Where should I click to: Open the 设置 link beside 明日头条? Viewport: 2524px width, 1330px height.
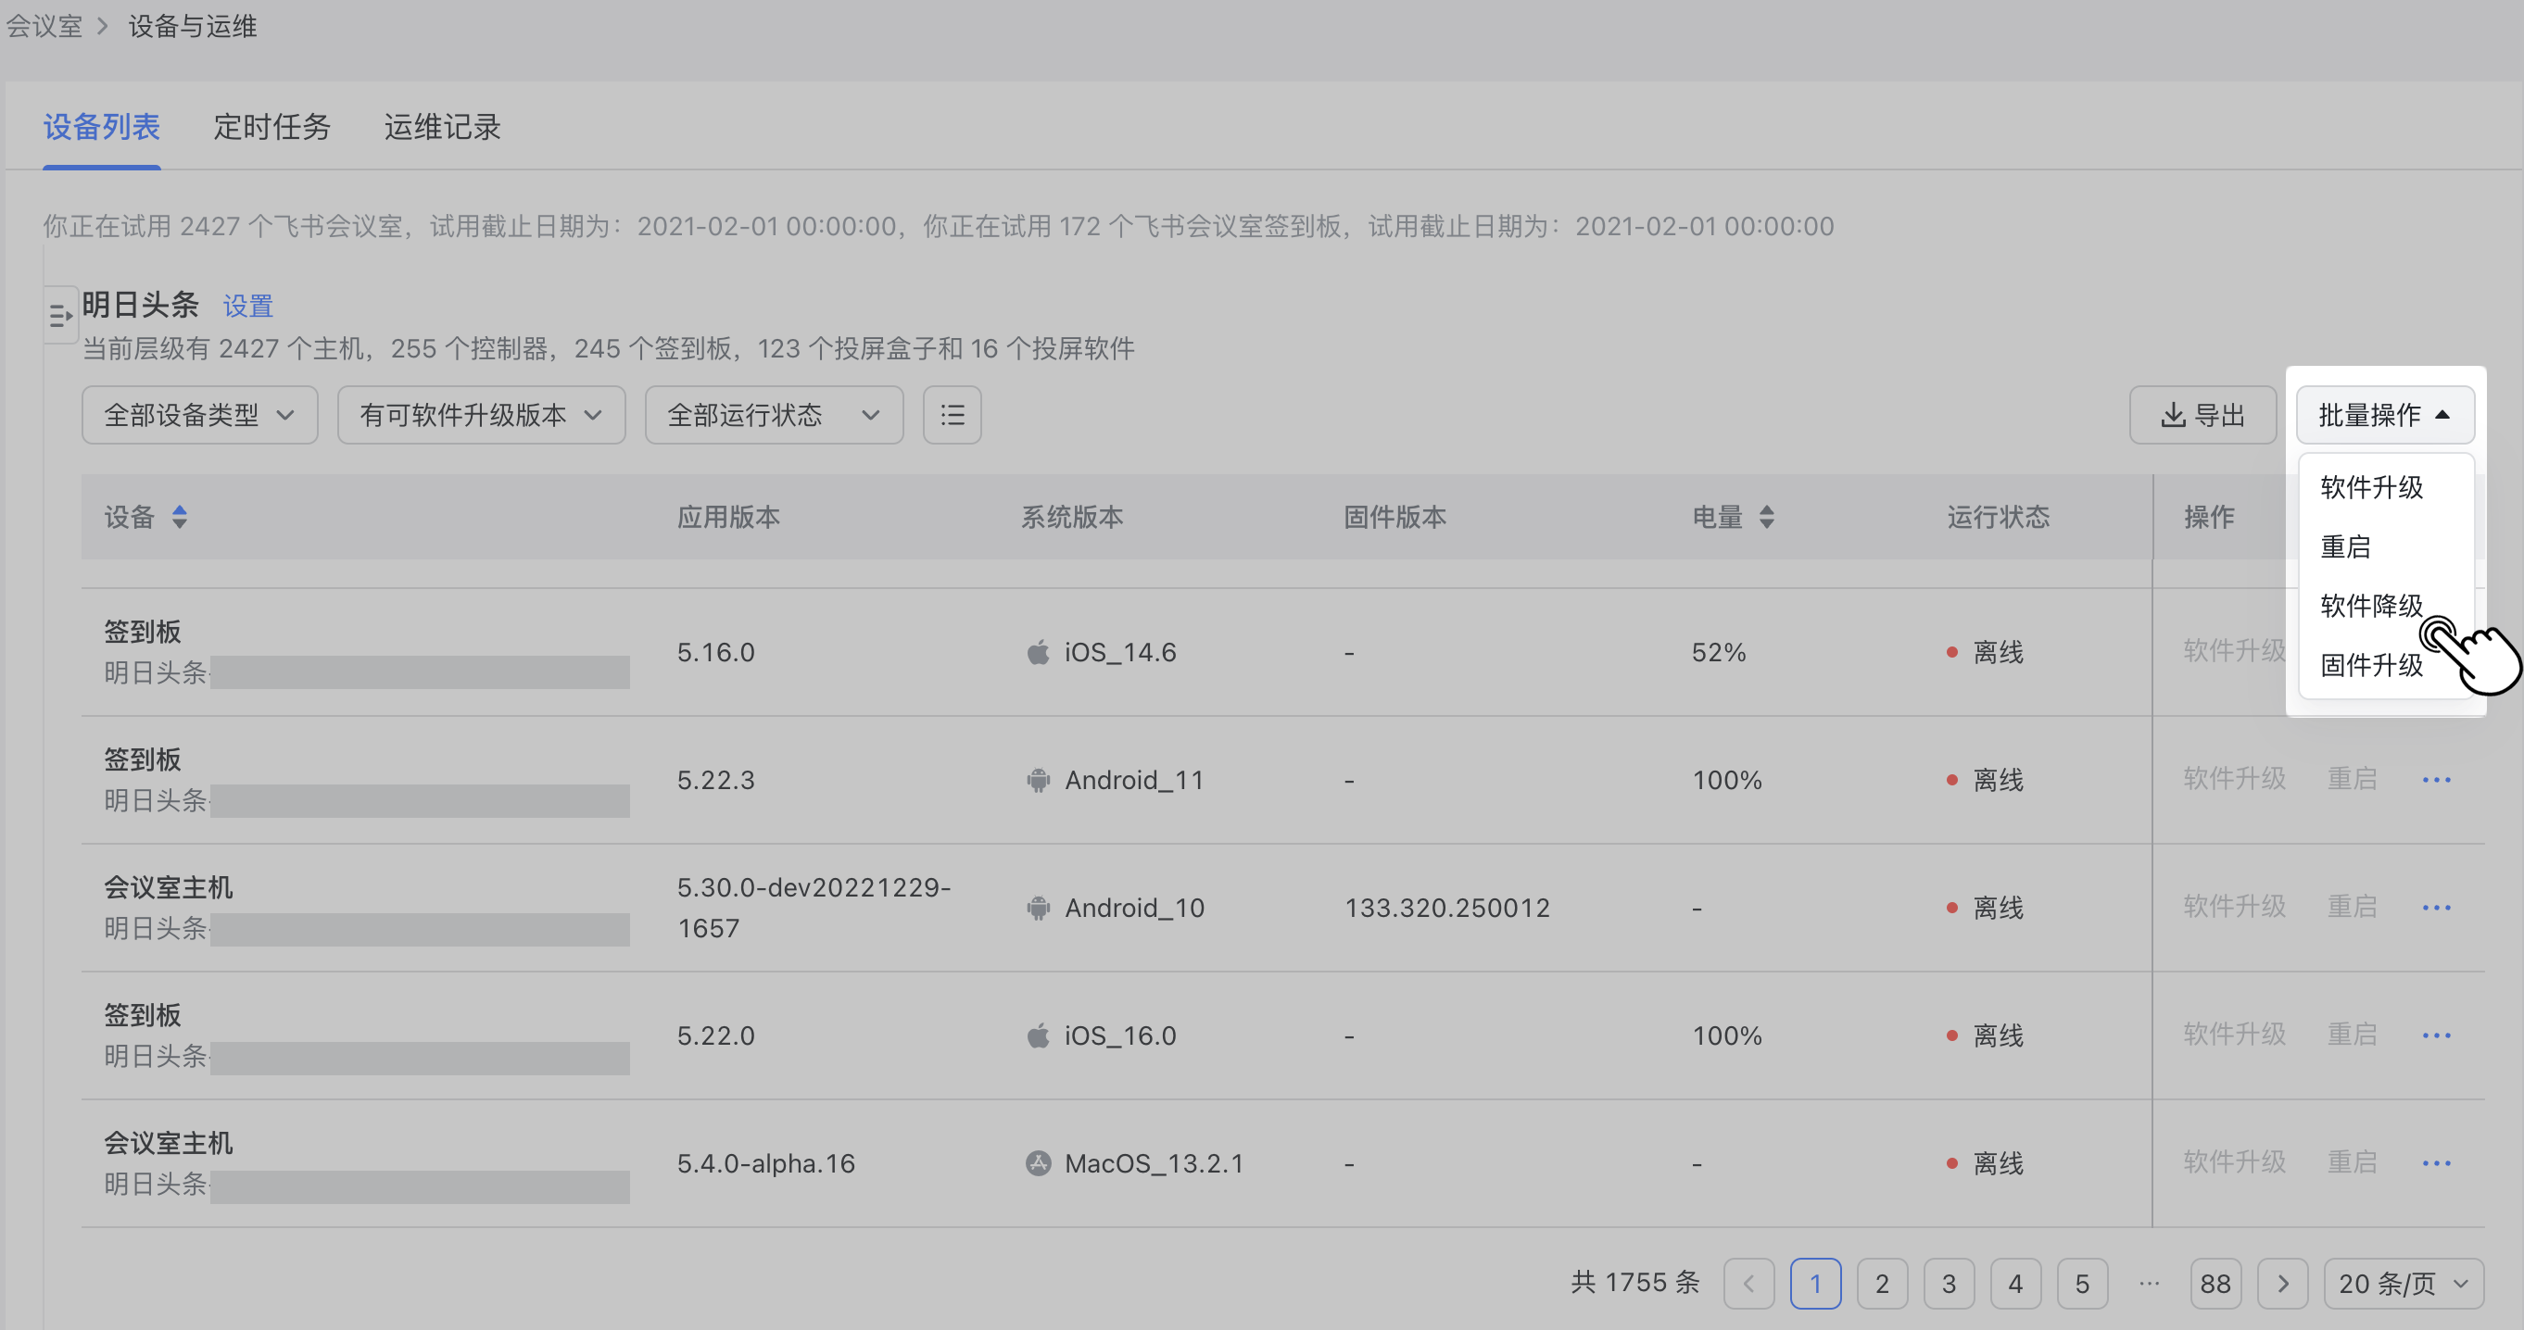click(x=246, y=307)
